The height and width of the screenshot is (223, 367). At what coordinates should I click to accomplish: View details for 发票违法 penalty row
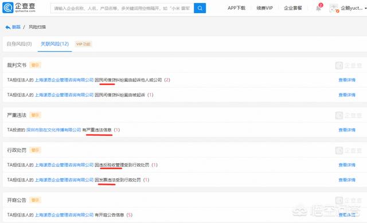pos(347,180)
